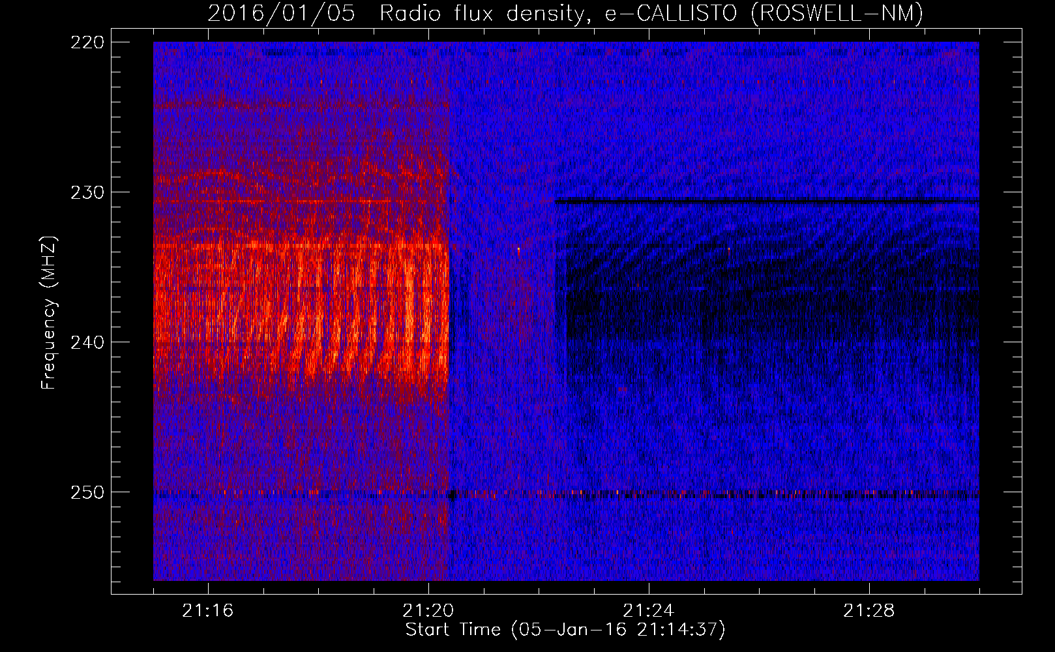Click the 21:24 time tick label
The width and height of the screenshot is (1055, 652).
pyautogui.click(x=649, y=610)
